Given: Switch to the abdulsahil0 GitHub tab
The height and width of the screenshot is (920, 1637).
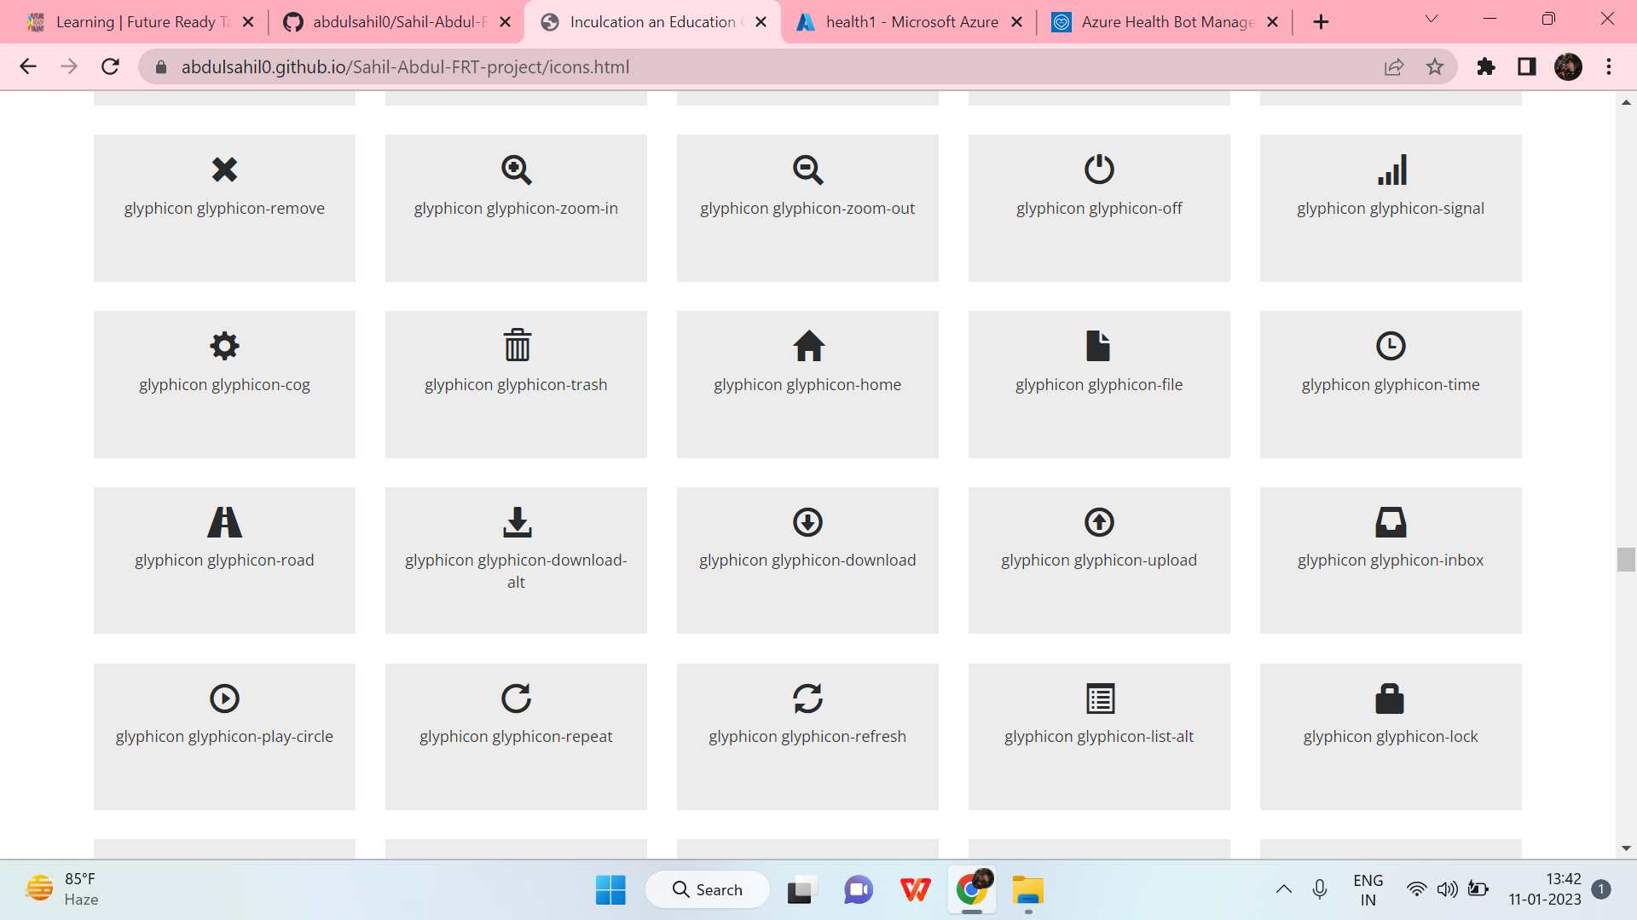Looking at the screenshot, I should tap(395, 21).
